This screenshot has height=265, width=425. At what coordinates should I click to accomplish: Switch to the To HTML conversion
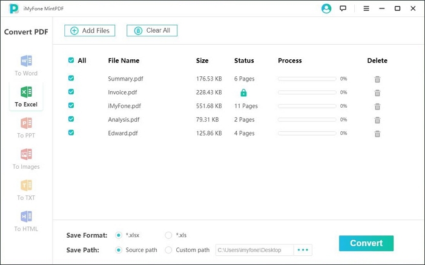pyautogui.click(x=26, y=221)
